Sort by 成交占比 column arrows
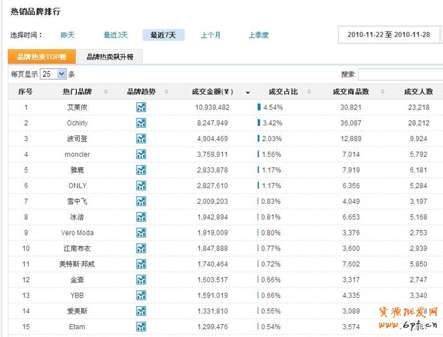 click(309, 92)
